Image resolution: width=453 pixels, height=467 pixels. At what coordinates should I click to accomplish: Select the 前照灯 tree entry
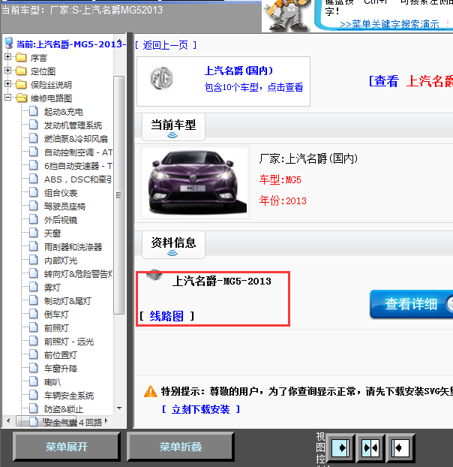coord(56,328)
